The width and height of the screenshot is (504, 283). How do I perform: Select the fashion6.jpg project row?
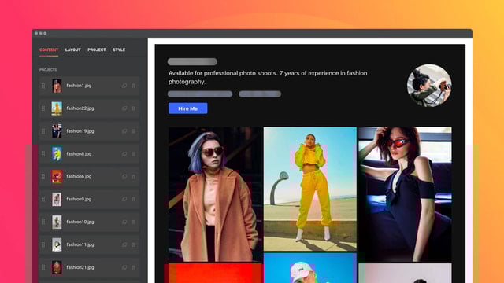tap(89, 176)
